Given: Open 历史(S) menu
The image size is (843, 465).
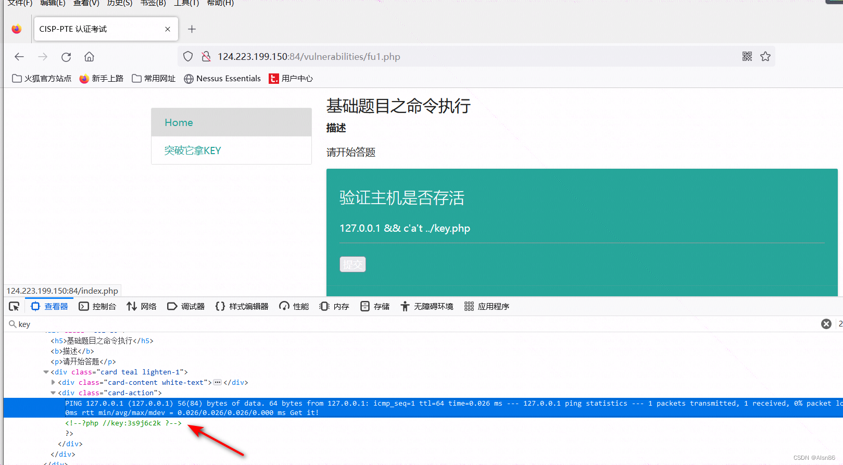Looking at the screenshot, I should tap(119, 3).
